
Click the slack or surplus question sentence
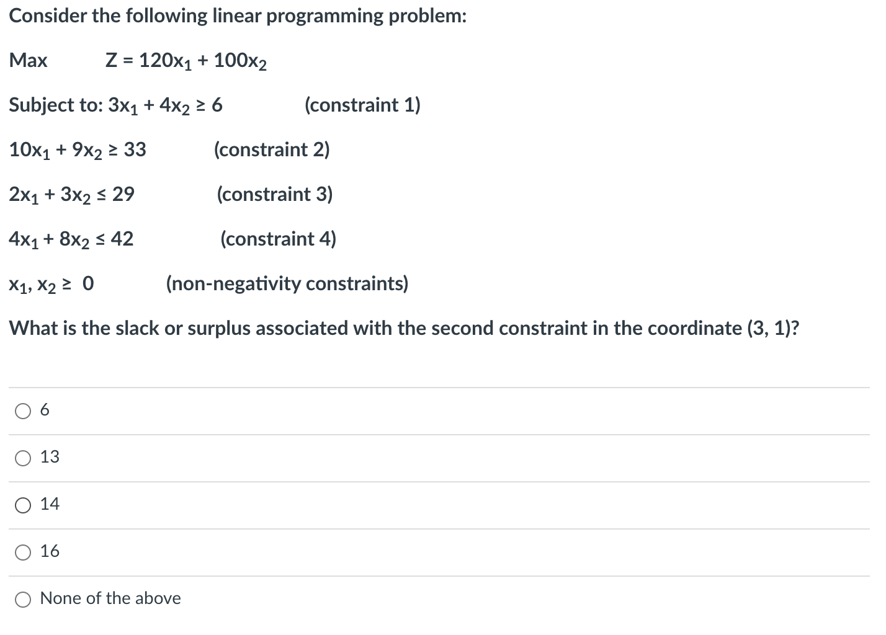coord(403,328)
